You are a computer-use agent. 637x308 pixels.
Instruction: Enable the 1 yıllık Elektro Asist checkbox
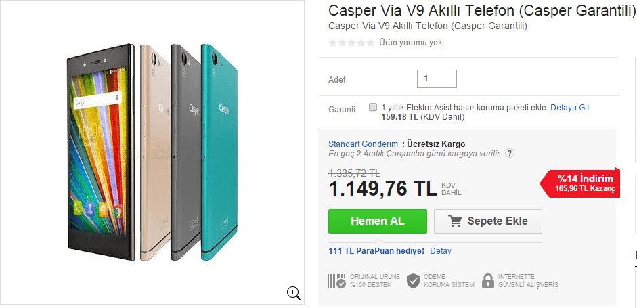[x=373, y=107]
